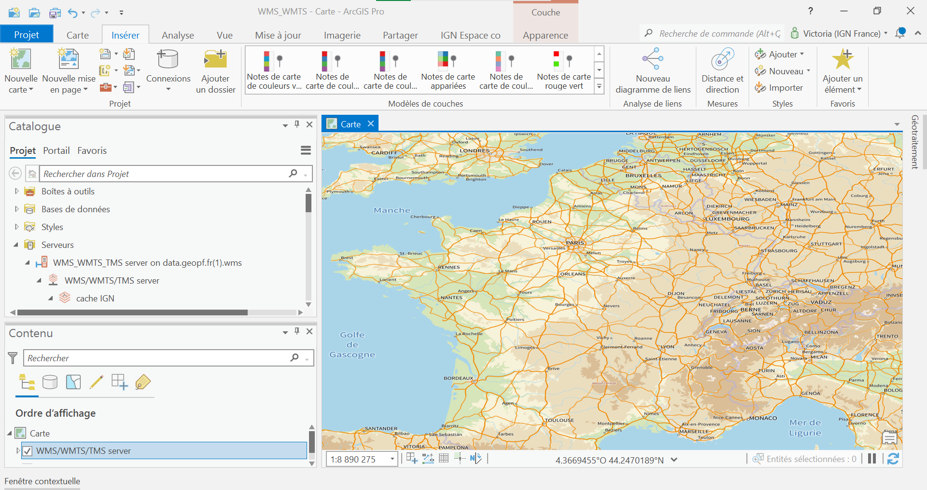This screenshot has width=927, height=490.
Task: Click the Nouvelle mise en page icon
Action: (x=69, y=59)
